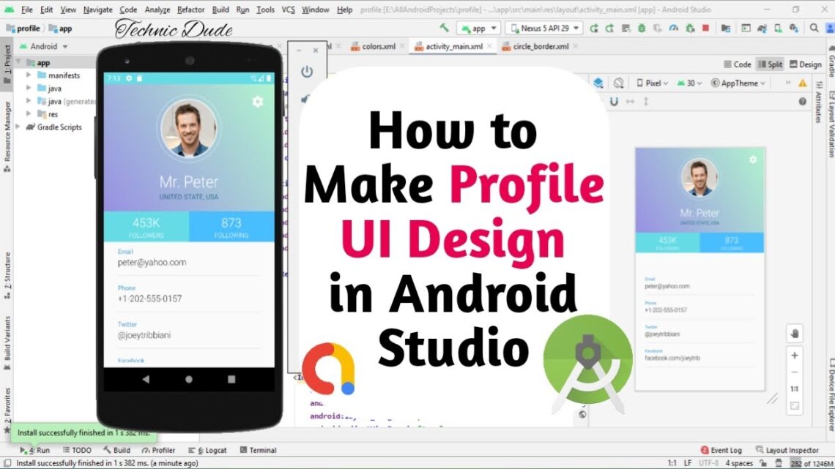Click the tool windows quick access icon
The width and height of the screenshot is (835, 469).
point(7,463)
